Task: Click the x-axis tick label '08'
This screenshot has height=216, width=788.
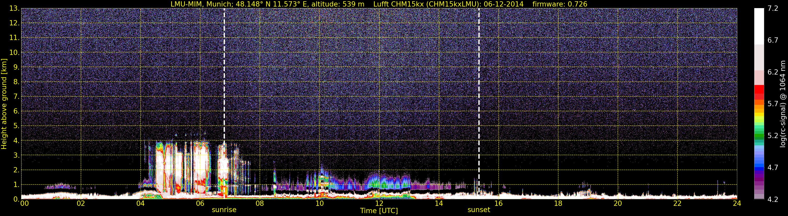Action: point(260,203)
